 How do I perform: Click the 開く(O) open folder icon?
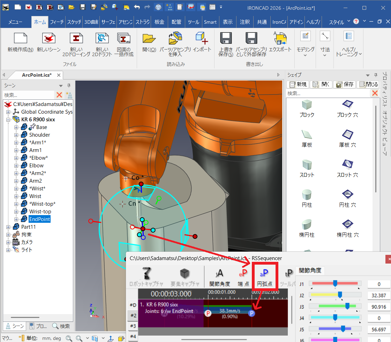149,38
